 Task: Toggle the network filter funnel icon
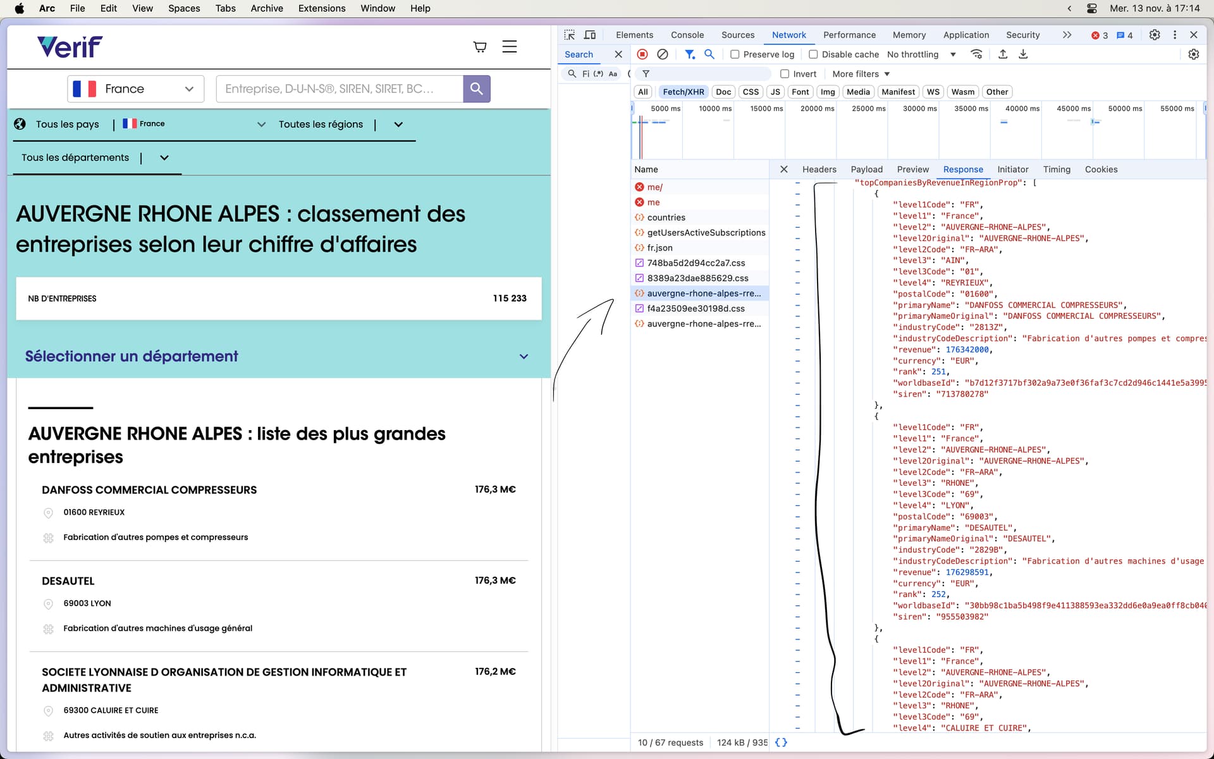(x=690, y=54)
